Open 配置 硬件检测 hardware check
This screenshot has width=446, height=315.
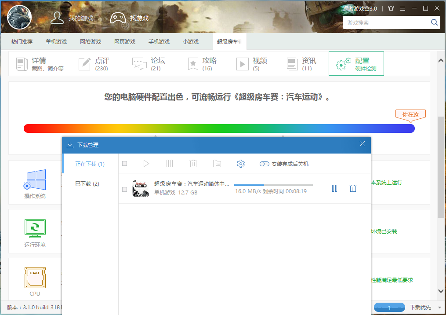(356, 63)
